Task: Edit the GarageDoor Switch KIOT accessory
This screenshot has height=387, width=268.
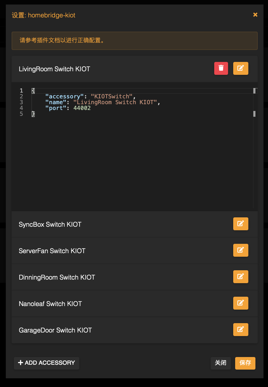Action: pyautogui.click(x=241, y=330)
